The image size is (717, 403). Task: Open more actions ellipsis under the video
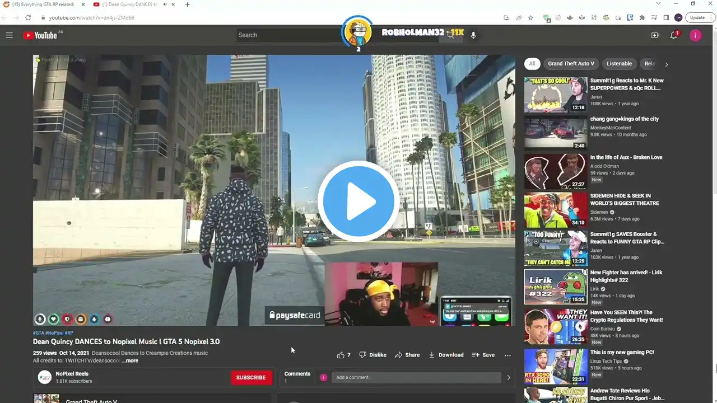pyautogui.click(x=508, y=355)
